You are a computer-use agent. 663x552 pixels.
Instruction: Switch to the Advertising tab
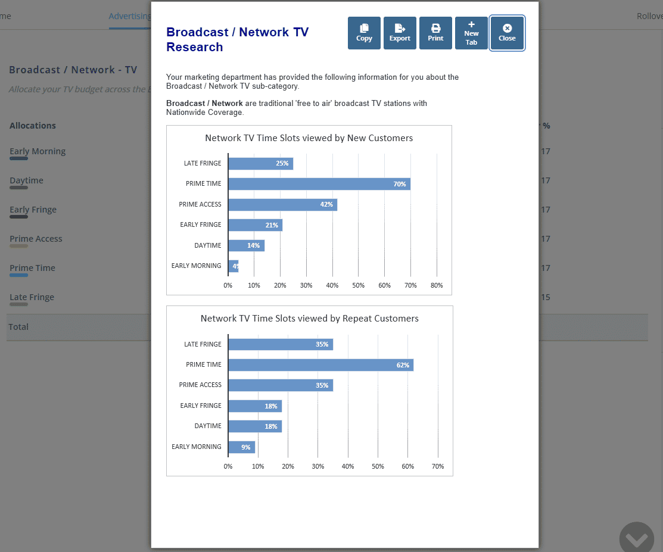[130, 16]
